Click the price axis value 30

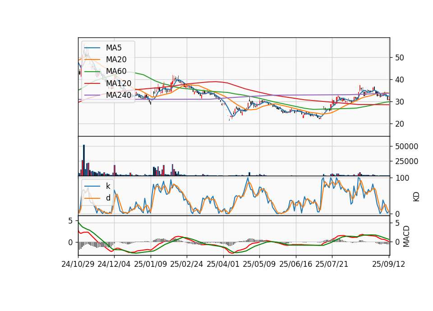coord(400,102)
